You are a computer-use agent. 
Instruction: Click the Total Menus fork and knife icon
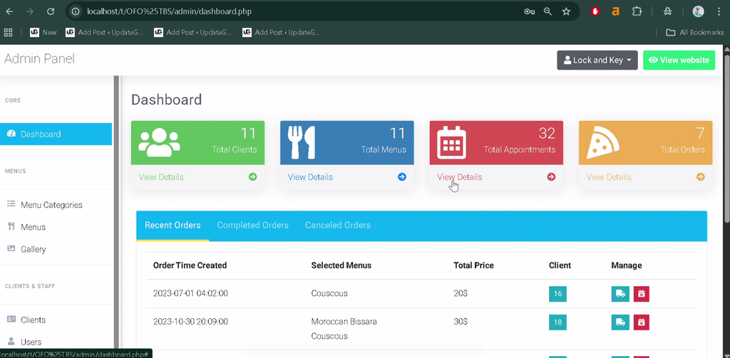coord(302,142)
